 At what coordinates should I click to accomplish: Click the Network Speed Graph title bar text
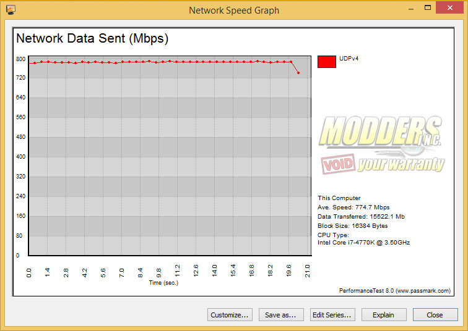click(234, 10)
